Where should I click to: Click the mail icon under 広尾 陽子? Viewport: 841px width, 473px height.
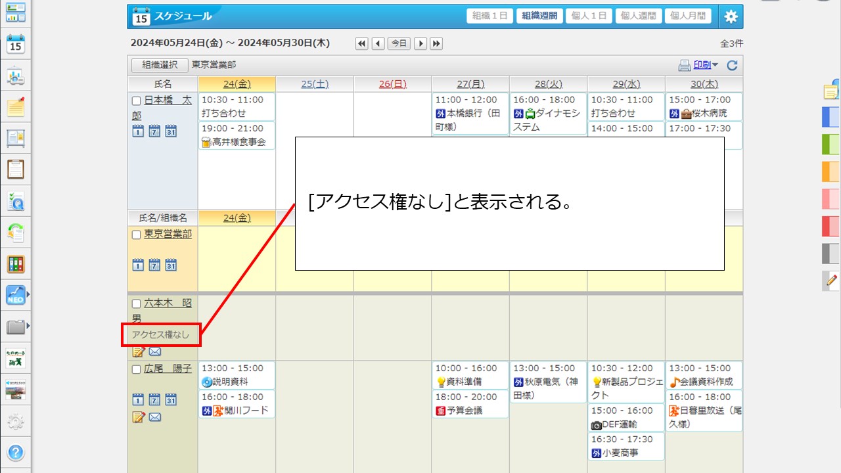click(x=155, y=417)
